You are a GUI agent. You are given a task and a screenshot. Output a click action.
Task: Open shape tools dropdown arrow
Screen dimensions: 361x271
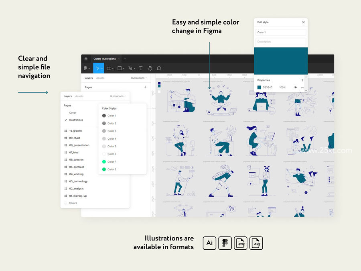pos(124,68)
